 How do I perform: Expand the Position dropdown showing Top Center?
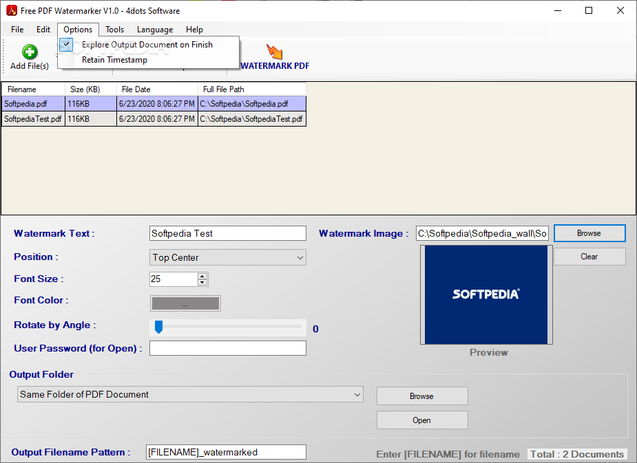[227, 258]
